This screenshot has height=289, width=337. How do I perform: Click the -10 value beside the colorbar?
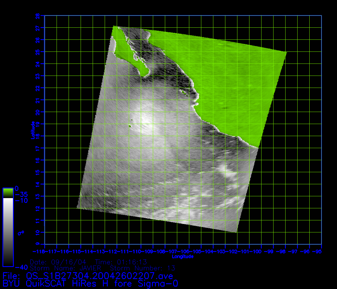coord(21,200)
